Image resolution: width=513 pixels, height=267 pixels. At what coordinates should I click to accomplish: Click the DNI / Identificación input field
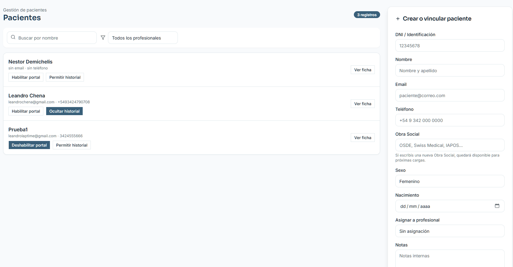pyautogui.click(x=450, y=45)
